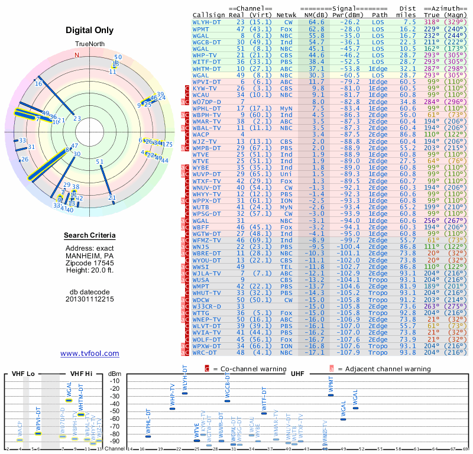The width and height of the screenshot is (473, 454).
Task: Click the VHF Lo band label
Action: (23, 374)
